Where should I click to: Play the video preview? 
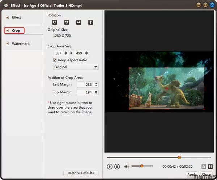(x=110, y=167)
